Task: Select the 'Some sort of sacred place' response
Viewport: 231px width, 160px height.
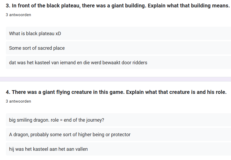Action: [37, 48]
